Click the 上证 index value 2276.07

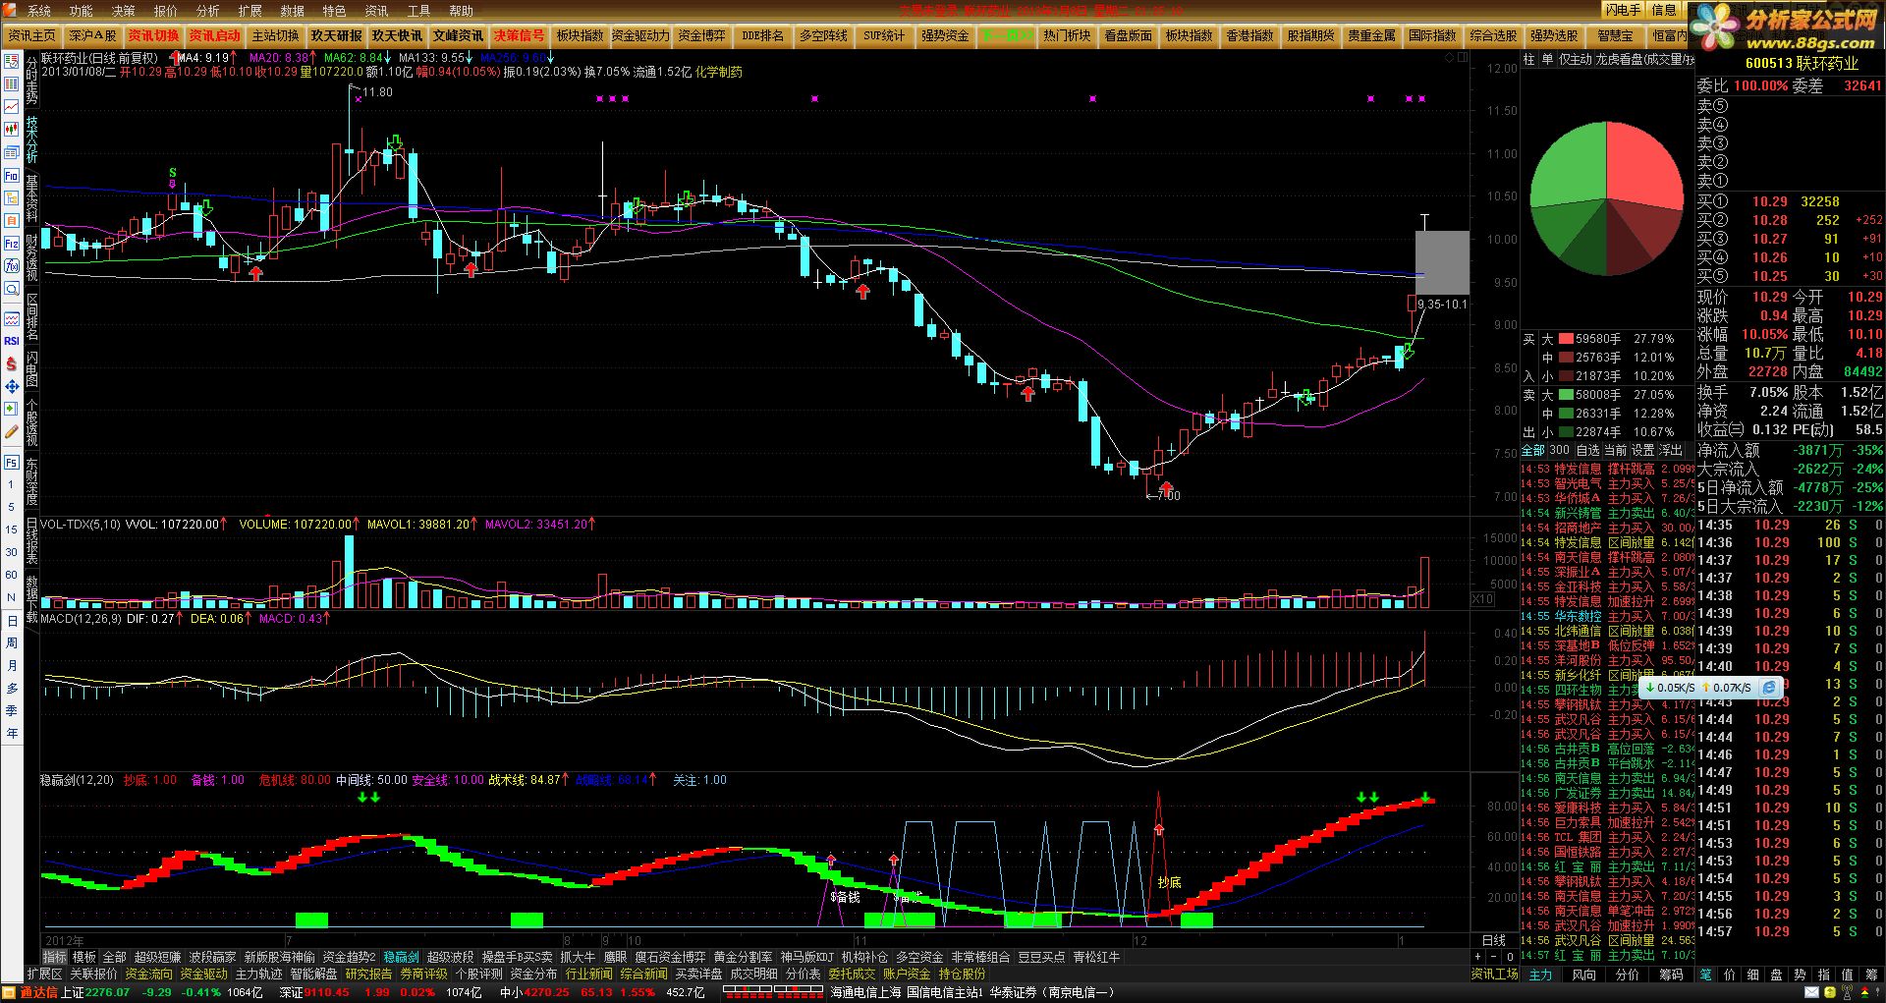pos(107,992)
